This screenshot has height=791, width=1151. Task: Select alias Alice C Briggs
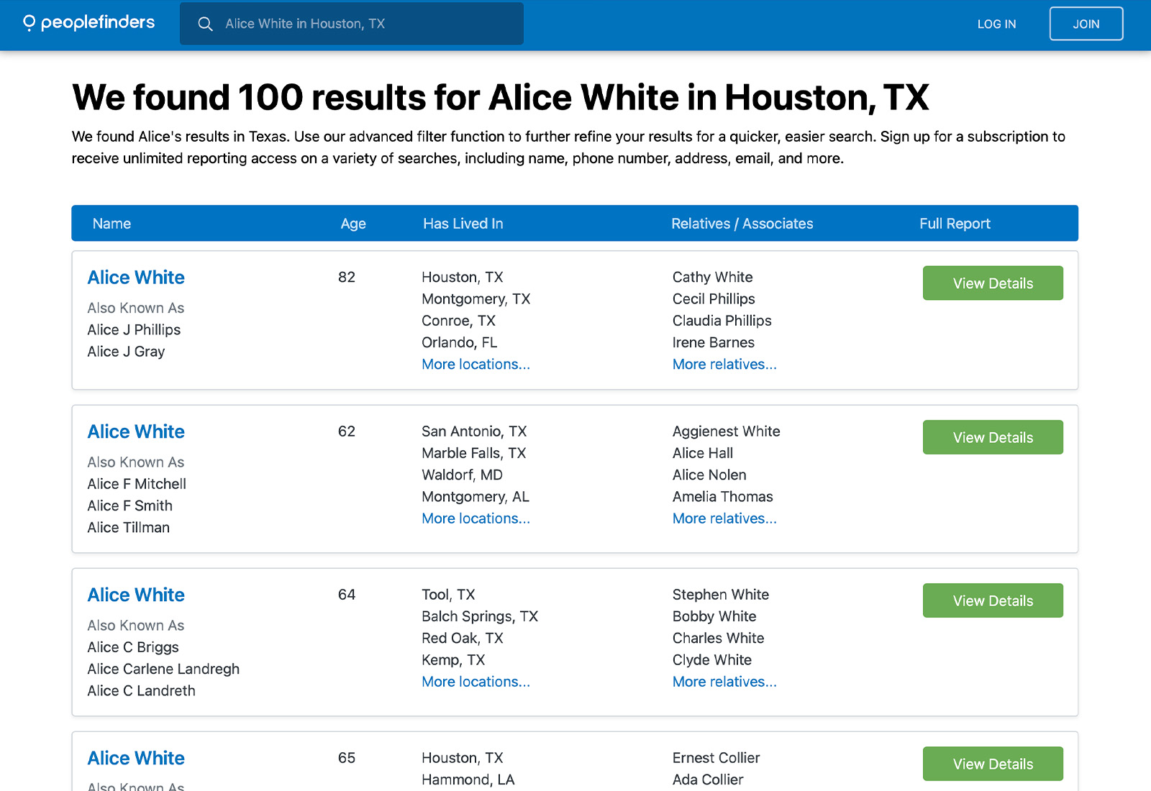coord(133,647)
